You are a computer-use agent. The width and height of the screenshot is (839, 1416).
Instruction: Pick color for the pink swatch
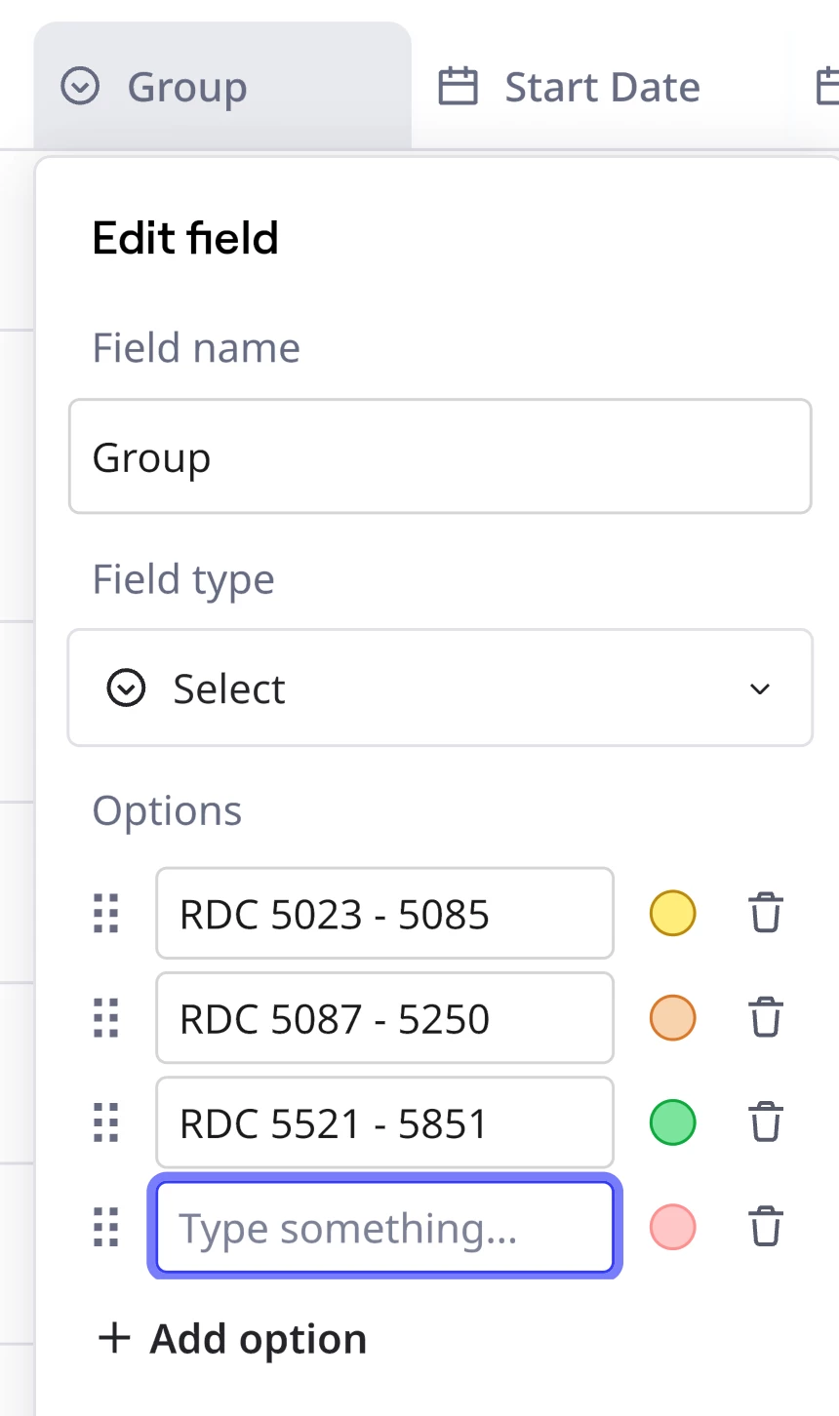(x=673, y=1227)
